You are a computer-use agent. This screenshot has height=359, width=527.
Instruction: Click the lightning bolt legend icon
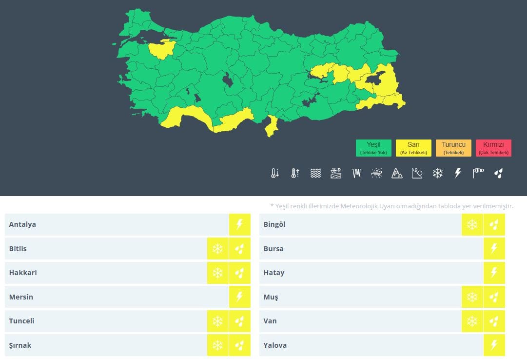tap(458, 173)
